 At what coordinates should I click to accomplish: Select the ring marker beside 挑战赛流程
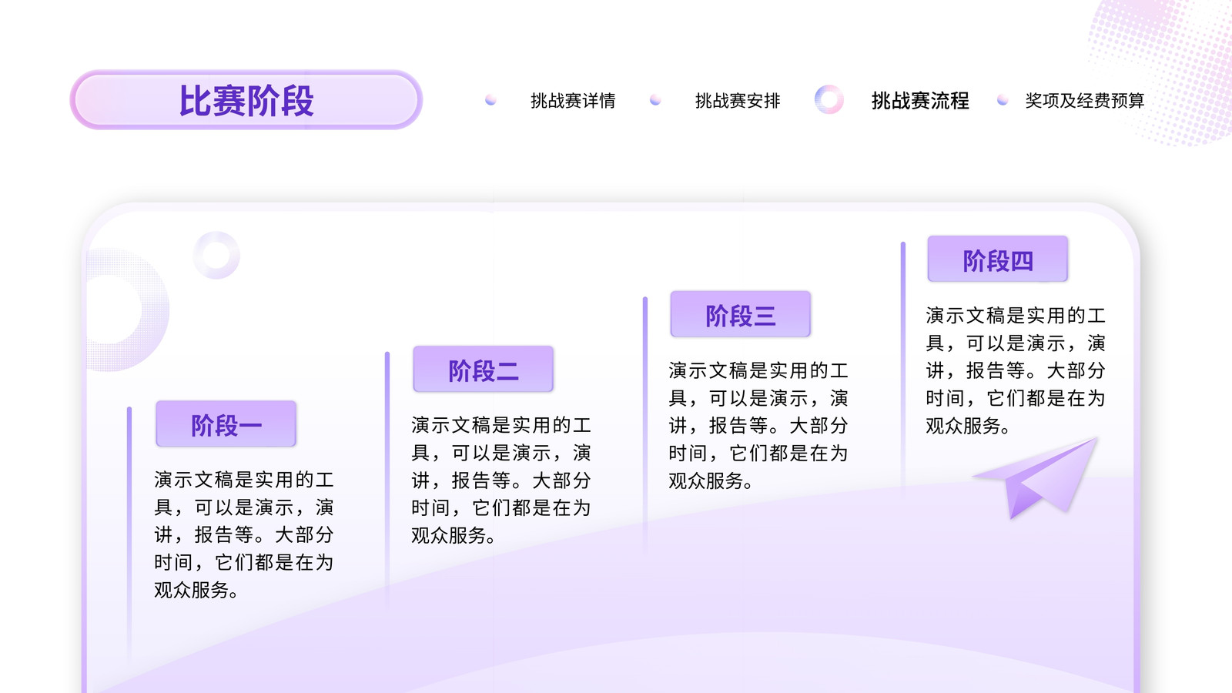(829, 100)
